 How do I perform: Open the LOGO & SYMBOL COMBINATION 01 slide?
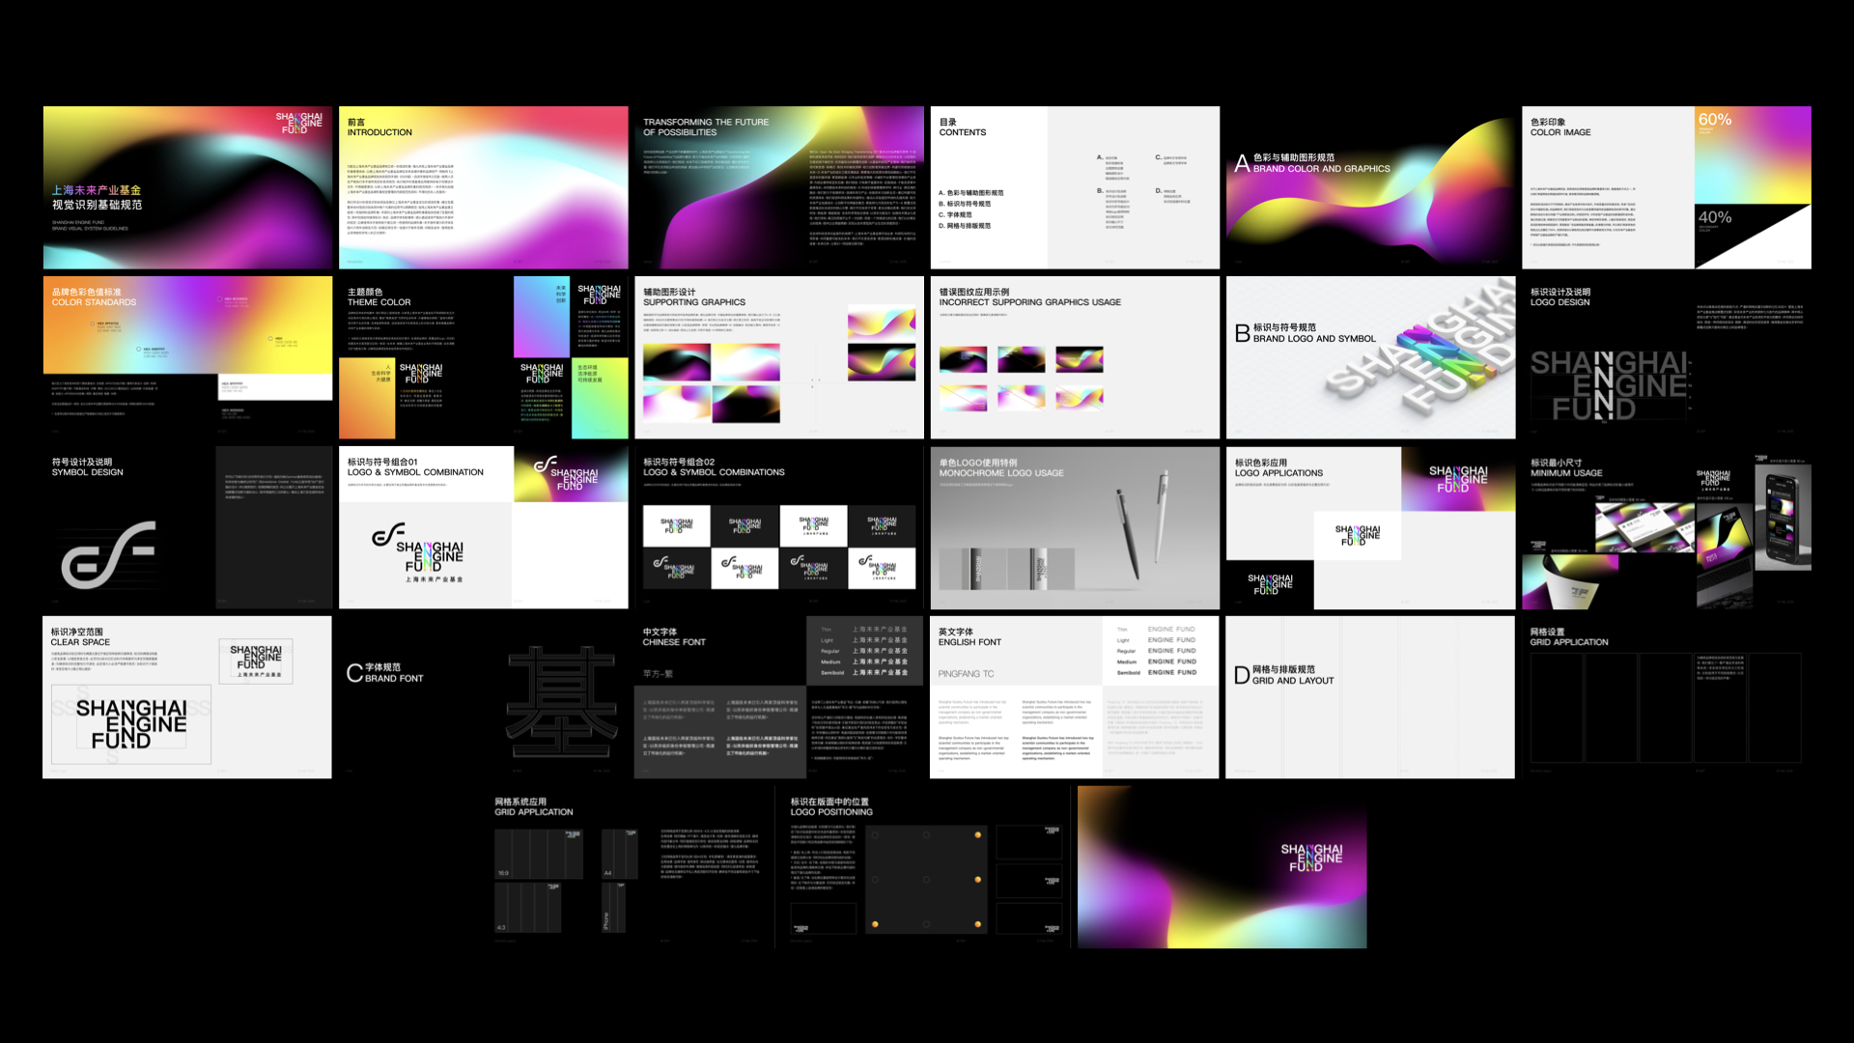[483, 527]
